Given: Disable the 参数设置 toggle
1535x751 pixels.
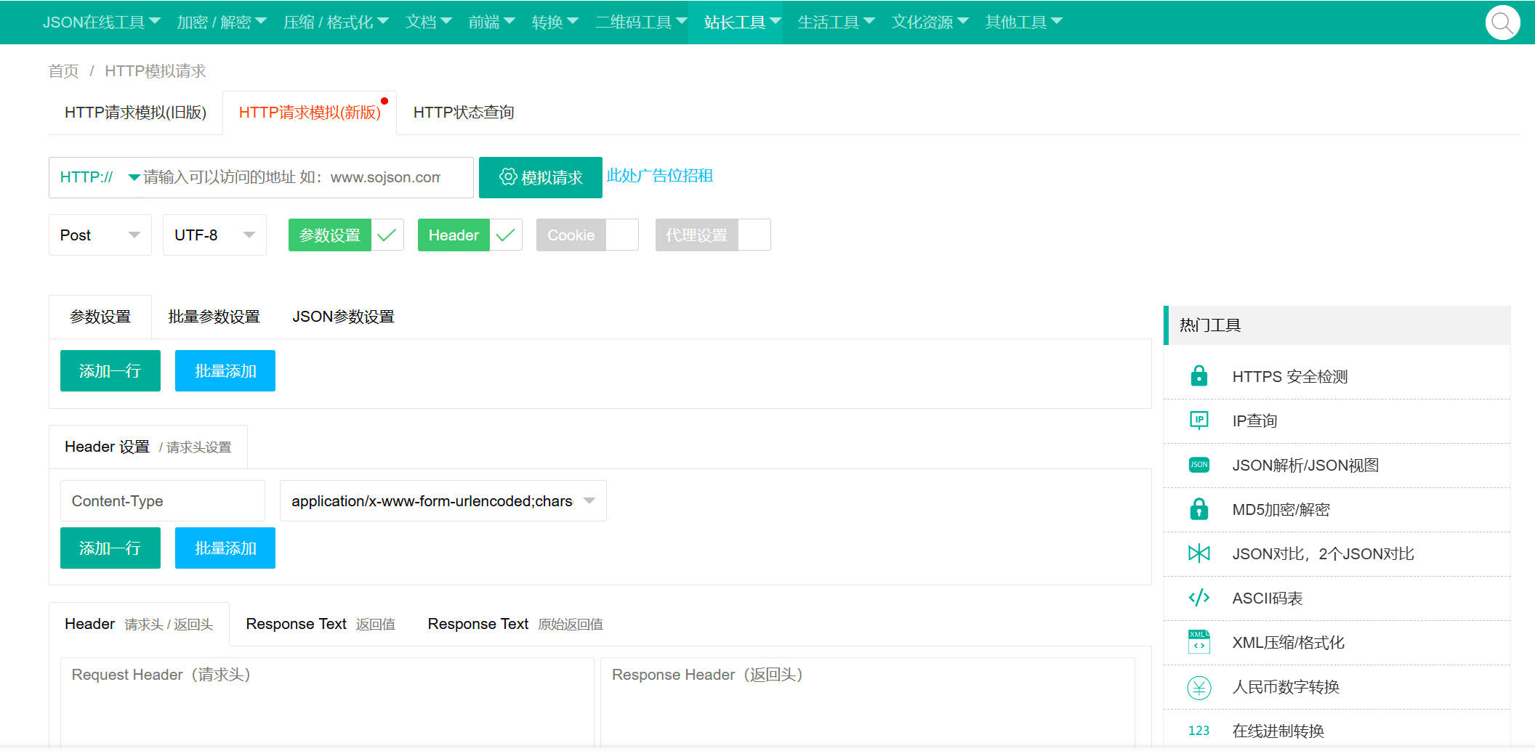Looking at the screenshot, I should (x=346, y=235).
